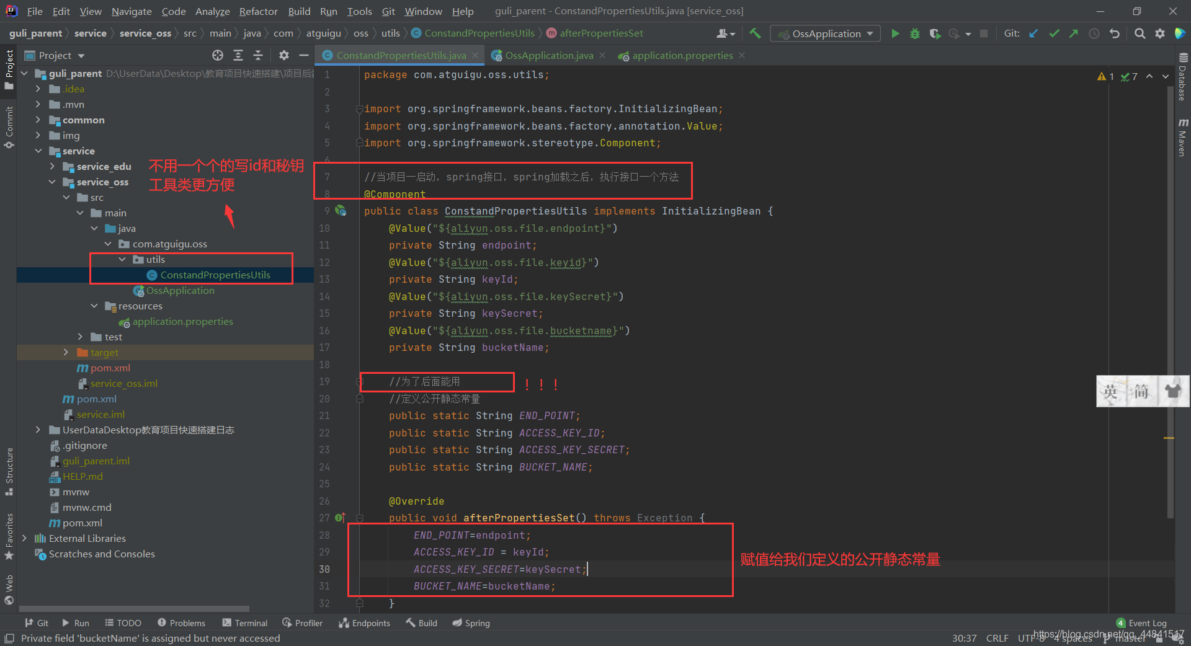
Task: Open the OssApplication run configuration dropdown
Action: click(825, 33)
